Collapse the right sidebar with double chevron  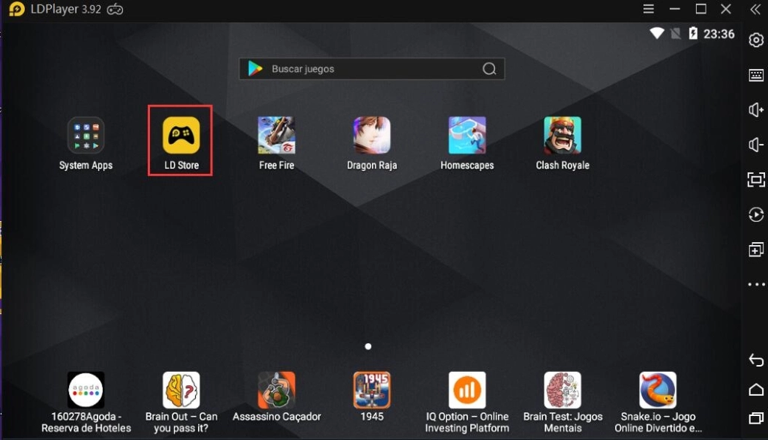coord(755,9)
